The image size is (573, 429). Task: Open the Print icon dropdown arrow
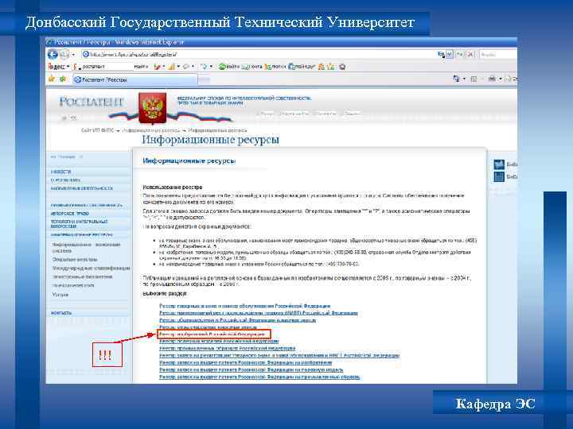coord(501,79)
